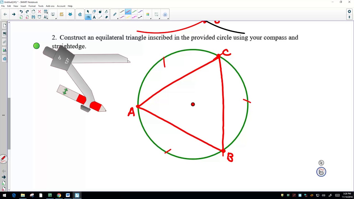Open the transparency dropdown
The height and width of the screenshot is (199, 354).
coord(165,14)
